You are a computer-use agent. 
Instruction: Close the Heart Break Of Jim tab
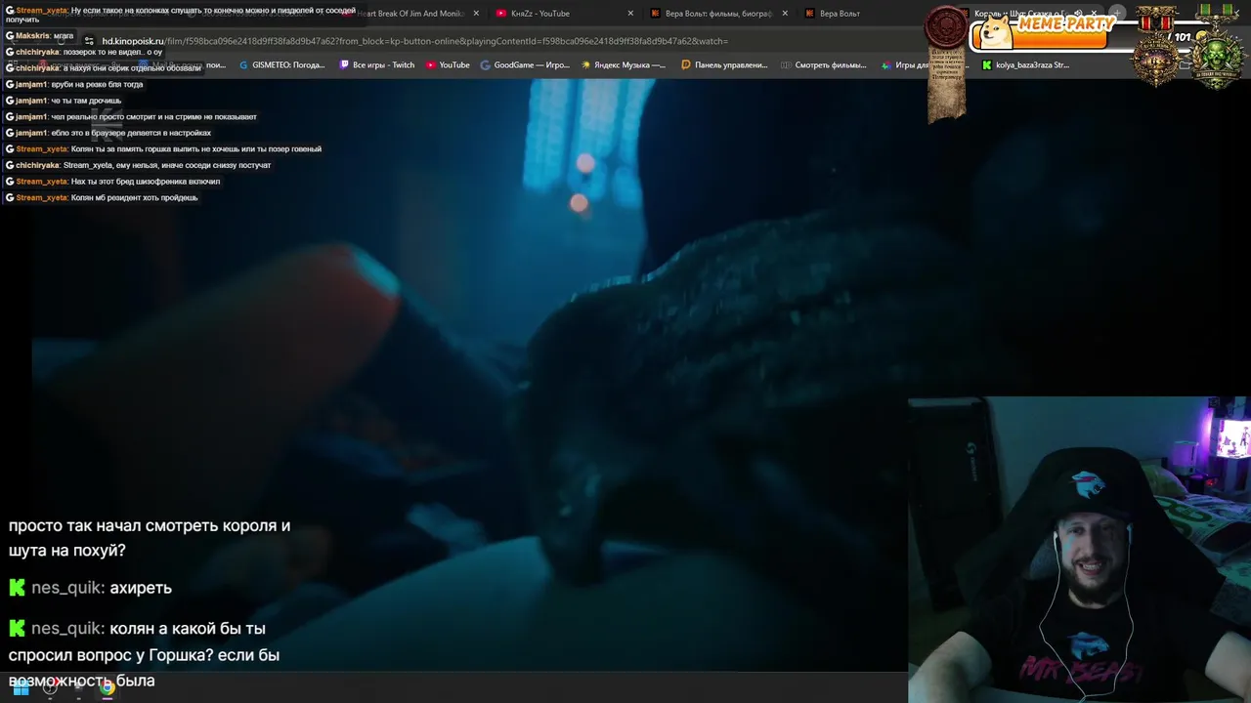(476, 14)
